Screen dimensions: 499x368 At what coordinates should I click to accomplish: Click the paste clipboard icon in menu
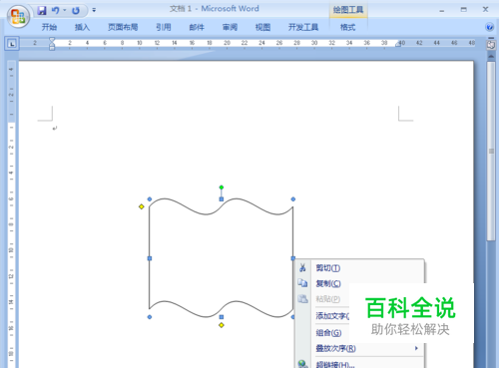(x=302, y=299)
